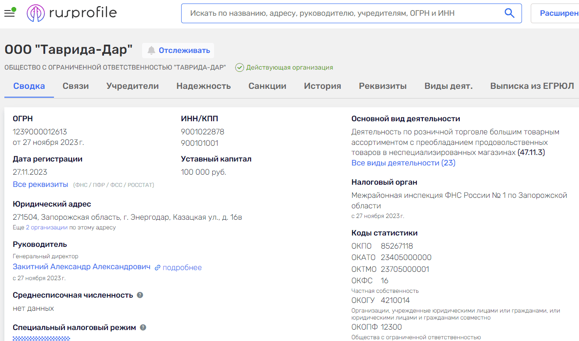
Task: Switch to the Связи tab
Action: pos(75,86)
